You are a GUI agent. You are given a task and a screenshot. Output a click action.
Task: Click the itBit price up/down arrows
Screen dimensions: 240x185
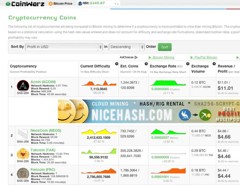116,4
